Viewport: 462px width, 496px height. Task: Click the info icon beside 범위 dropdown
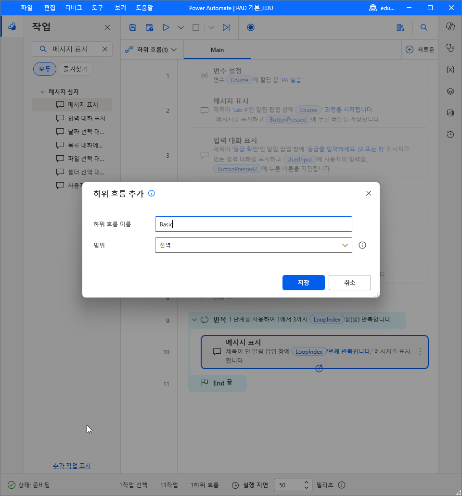362,245
